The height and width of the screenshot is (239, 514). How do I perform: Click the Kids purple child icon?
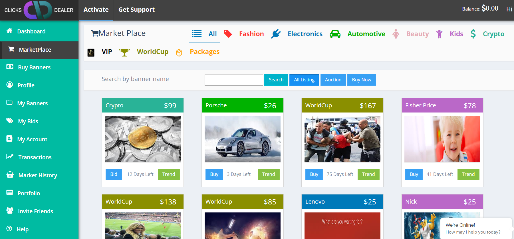pos(439,34)
